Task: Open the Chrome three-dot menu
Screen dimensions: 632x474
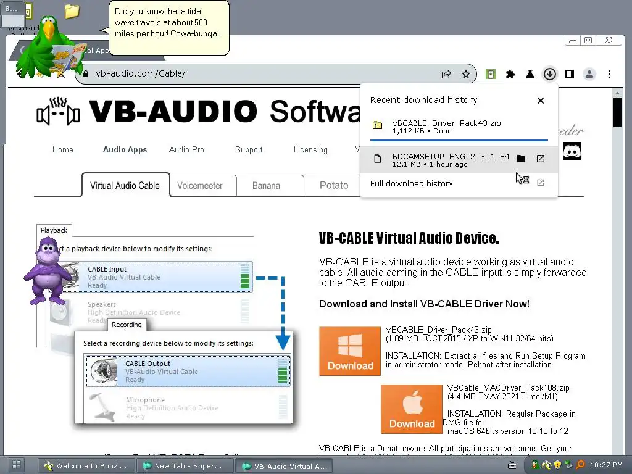Action: 609,74
